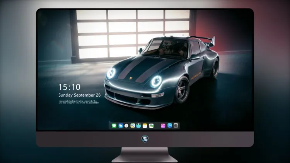The width and height of the screenshot is (290, 163).
Task: Open the green Messages app in dock
Action: (114, 126)
